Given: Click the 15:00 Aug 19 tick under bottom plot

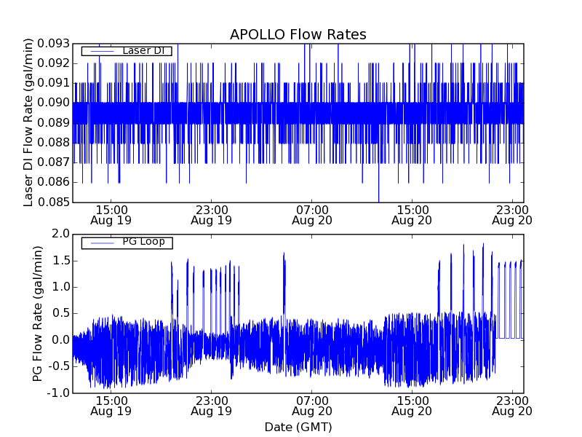Looking at the screenshot, I should point(111,405).
